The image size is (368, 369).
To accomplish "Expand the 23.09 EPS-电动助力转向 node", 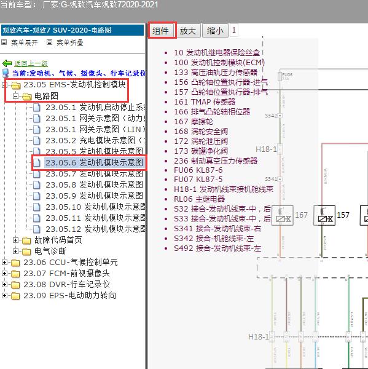I will tap(4, 295).
